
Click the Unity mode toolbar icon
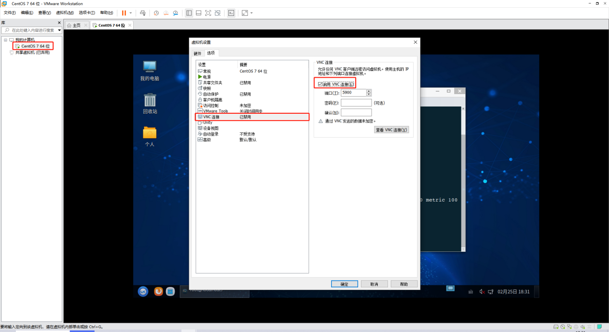218,13
